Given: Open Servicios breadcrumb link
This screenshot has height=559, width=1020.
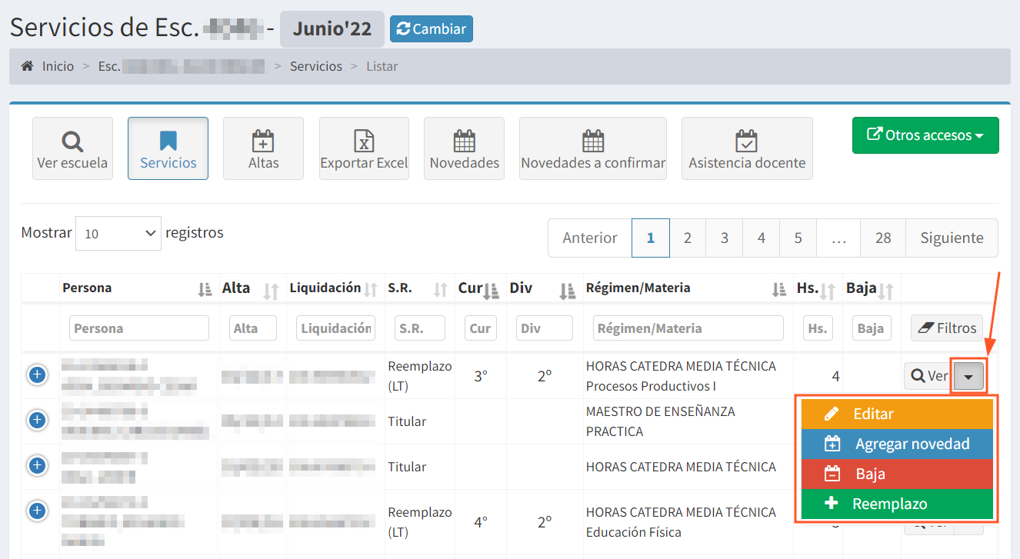Looking at the screenshot, I should (316, 66).
